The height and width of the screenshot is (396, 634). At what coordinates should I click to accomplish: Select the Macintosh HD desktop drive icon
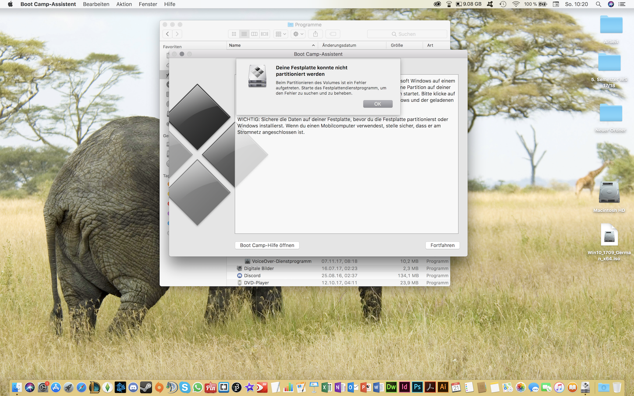click(x=609, y=193)
